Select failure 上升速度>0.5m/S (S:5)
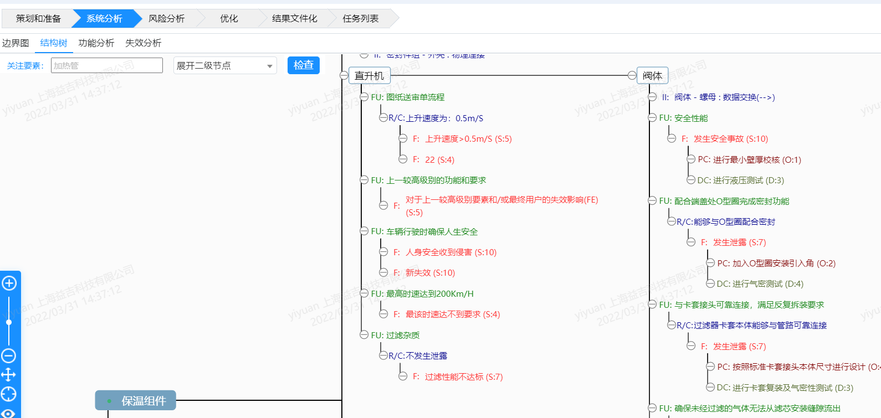This screenshot has width=881, height=418. tap(468, 139)
